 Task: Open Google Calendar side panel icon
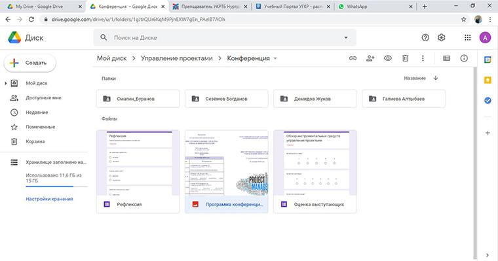pyautogui.click(x=488, y=60)
